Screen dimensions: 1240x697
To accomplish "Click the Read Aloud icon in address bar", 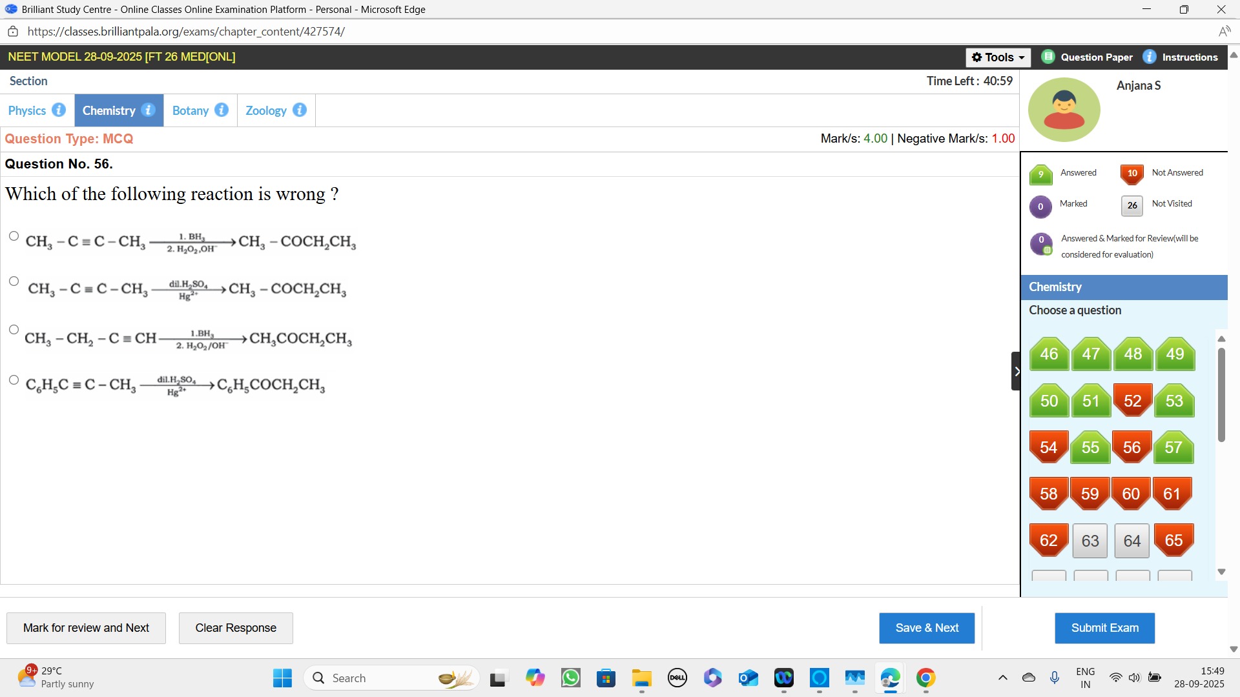I will point(1224,32).
